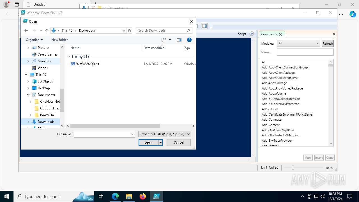
Task: Open recent locations dropdown arrow
Action: click(41, 31)
